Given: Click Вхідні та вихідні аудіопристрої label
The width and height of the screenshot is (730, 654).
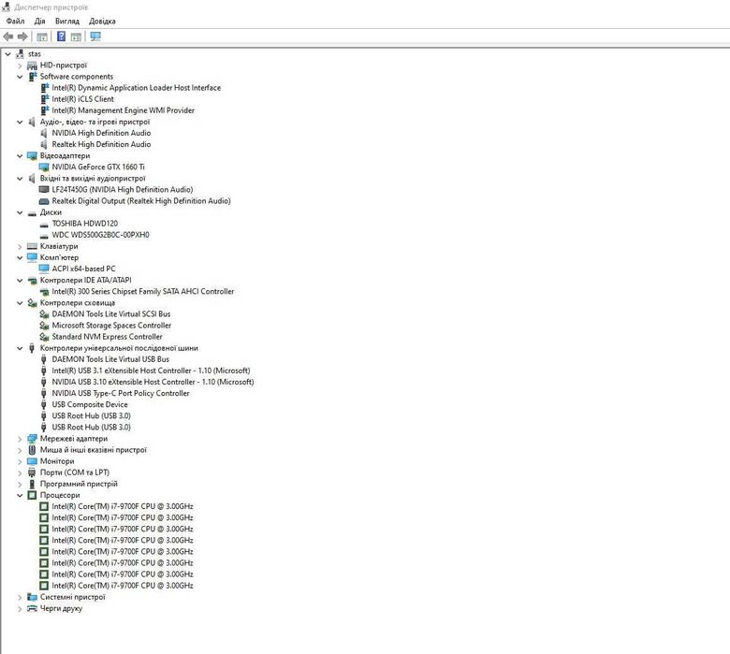Looking at the screenshot, I should click(93, 179).
